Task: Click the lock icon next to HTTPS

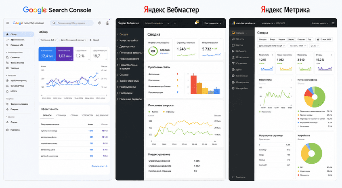Action: [7, 91]
